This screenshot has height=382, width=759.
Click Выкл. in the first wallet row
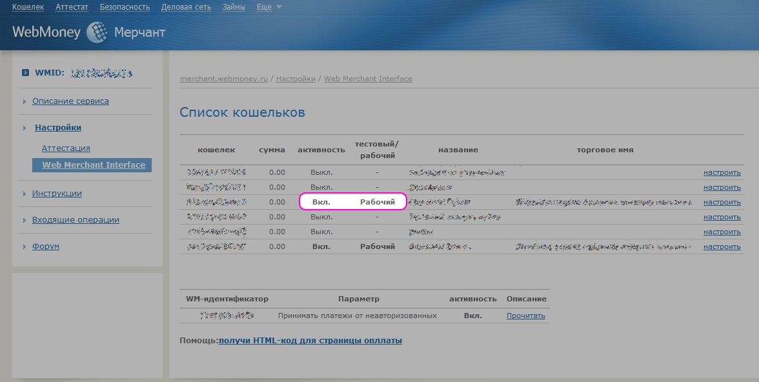(x=321, y=172)
